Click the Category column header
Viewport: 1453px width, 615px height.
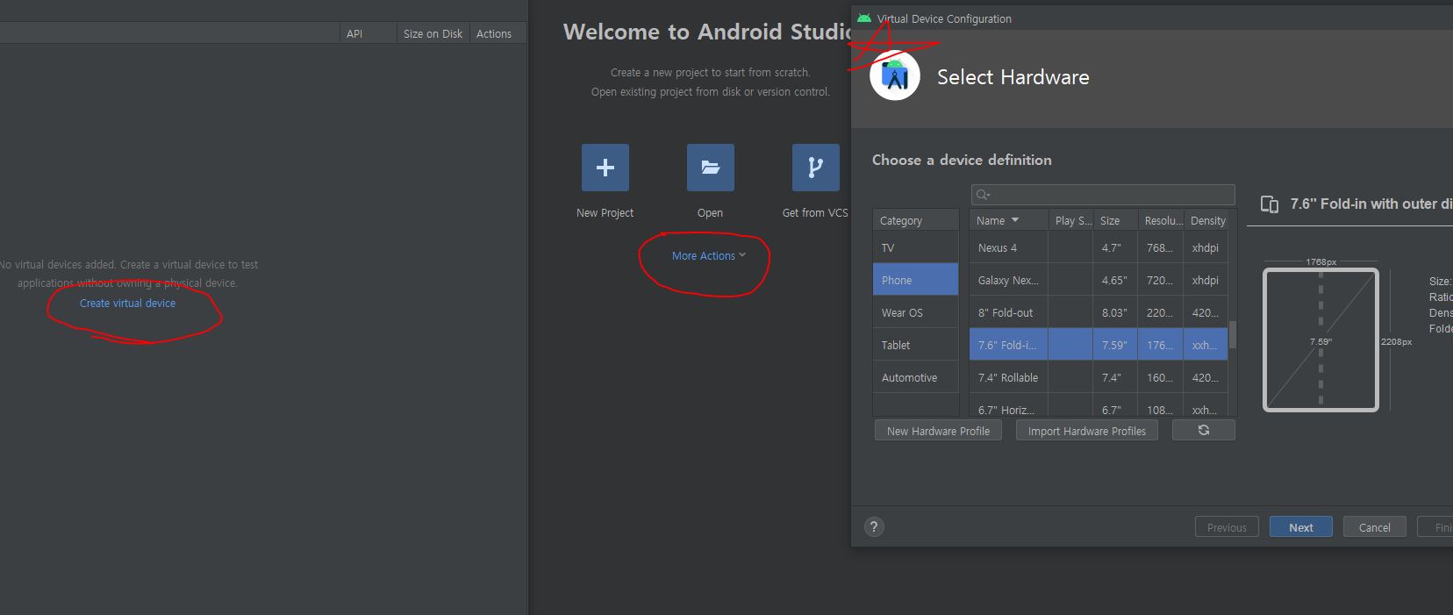[x=915, y=220]
